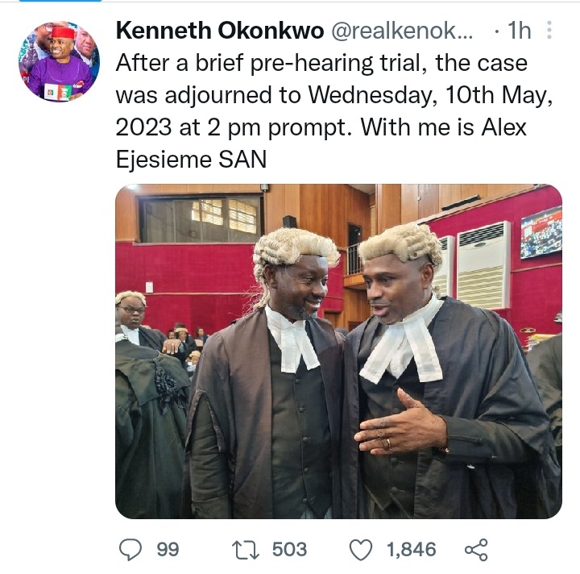Screen dimensions: 580x574
Task: Retweet using the arrows icon
Action: pos(245,550)
